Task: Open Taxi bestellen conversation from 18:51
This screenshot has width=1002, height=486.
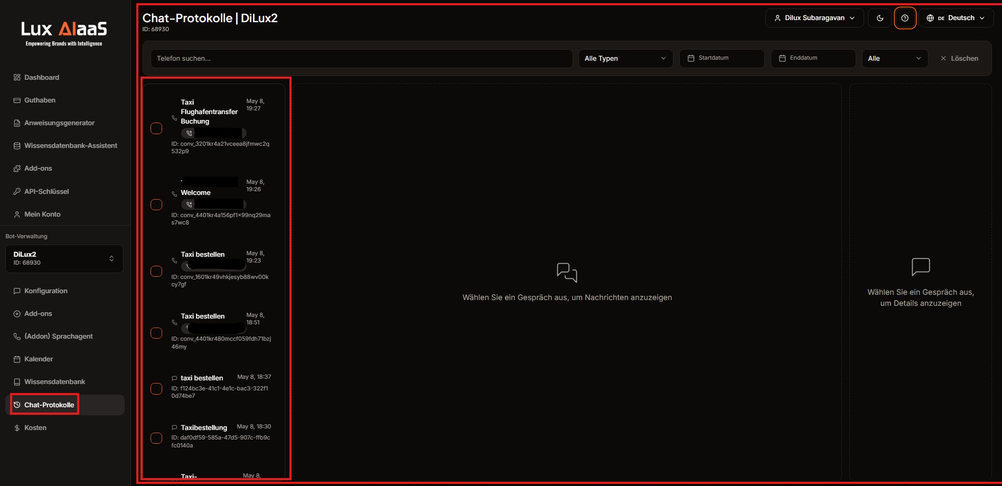Action: pyautogui.click(x=203, y=316)
